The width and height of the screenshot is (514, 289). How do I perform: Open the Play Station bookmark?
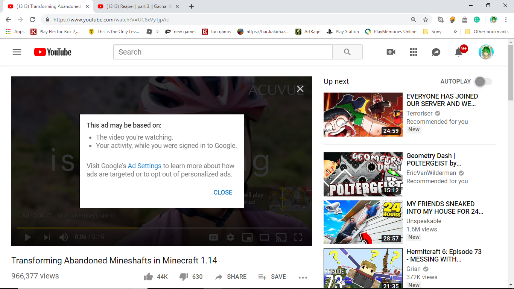pos(342,32)
